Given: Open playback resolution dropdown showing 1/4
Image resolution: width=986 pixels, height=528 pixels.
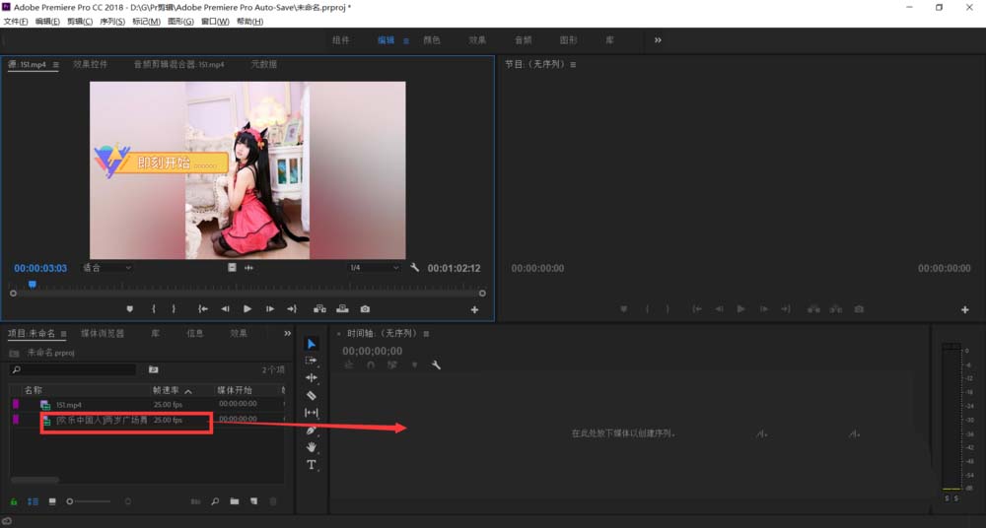Looking at the screenshot, I should pos(375,268).
